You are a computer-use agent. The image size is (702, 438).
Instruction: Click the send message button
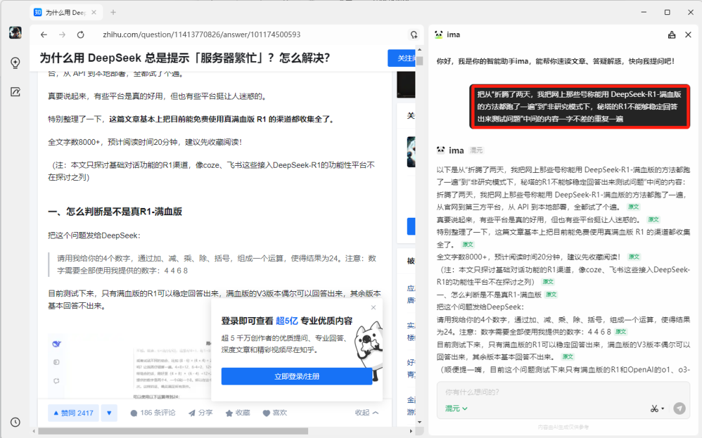pos(679,408)
